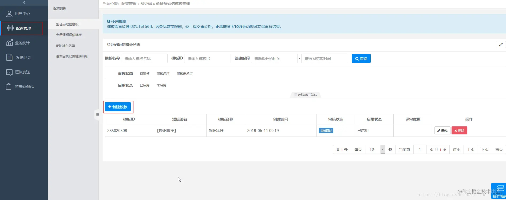506x200 pixels.
Task: Go to 业务统计 in sidebar
Action: (x=22, y=43)
